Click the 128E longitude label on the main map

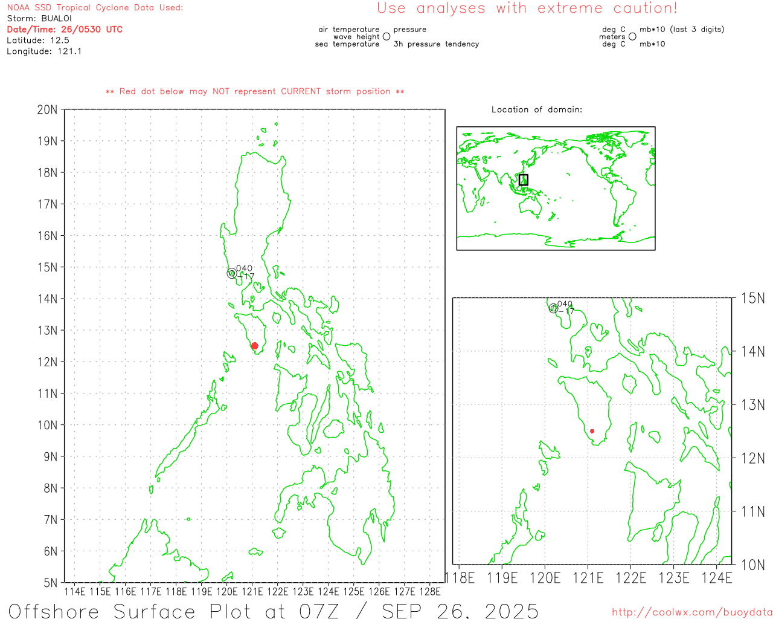tap(429, 591)
